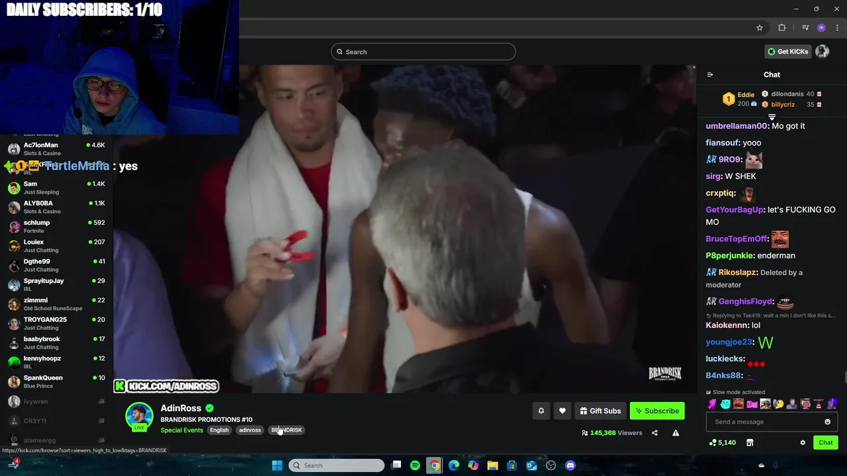Screen dimensions: 847x476
Task: Bookmark this page with the star icon
Action: point(760,28)
